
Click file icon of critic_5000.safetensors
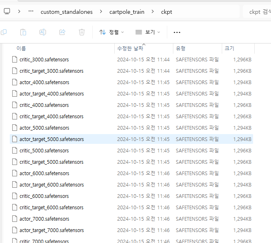(15, 150)
